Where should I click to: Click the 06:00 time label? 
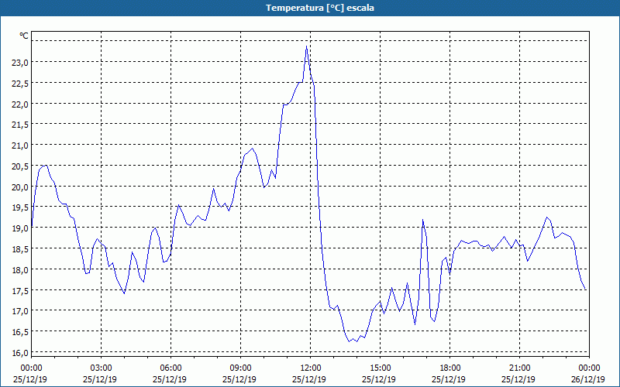click(x=170, y=368)
